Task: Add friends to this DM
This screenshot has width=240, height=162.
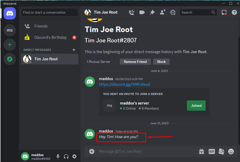Action: coord(163,12)
